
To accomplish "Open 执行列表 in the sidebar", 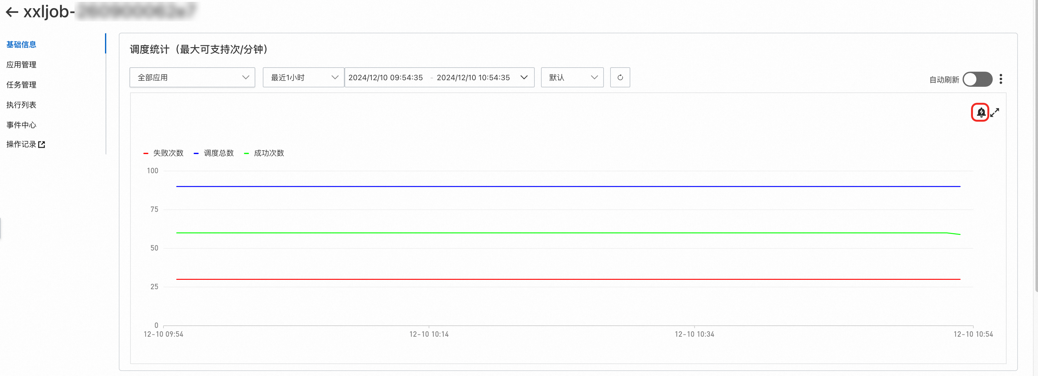I will coord(21,105).
